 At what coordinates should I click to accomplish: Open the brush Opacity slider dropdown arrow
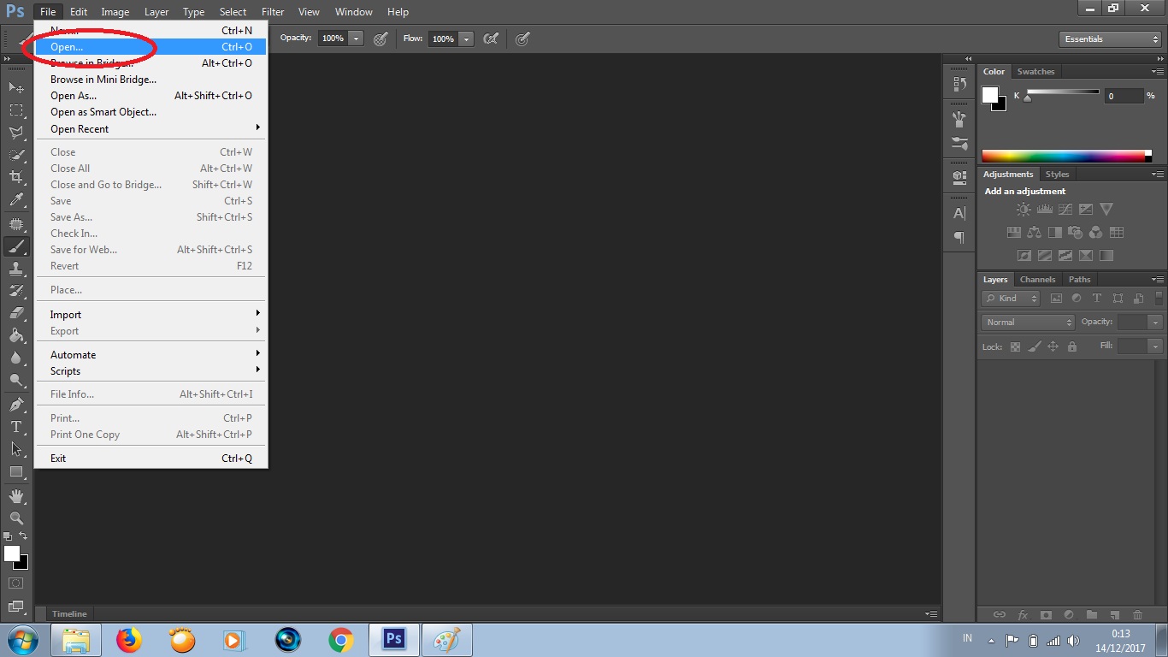pos(356,38)
